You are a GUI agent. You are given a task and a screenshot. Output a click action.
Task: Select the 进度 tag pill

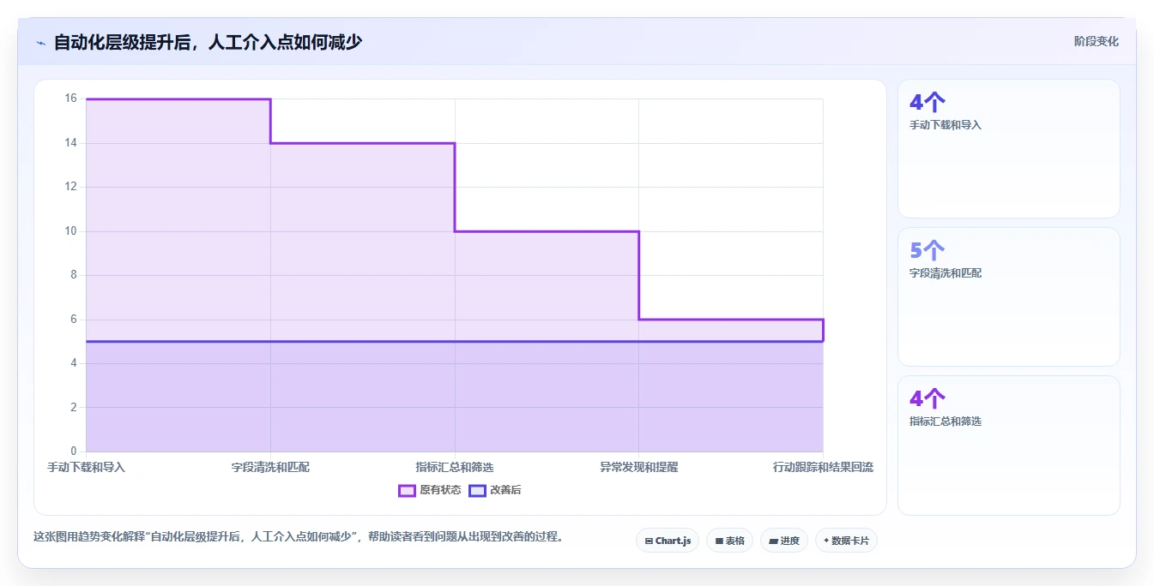pyautogui.click(x=784, y=541)
